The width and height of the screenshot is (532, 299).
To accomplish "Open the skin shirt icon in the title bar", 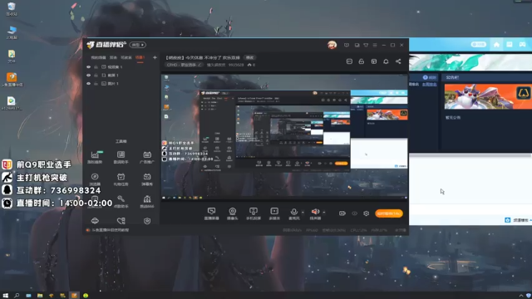I will click(366, 45).
